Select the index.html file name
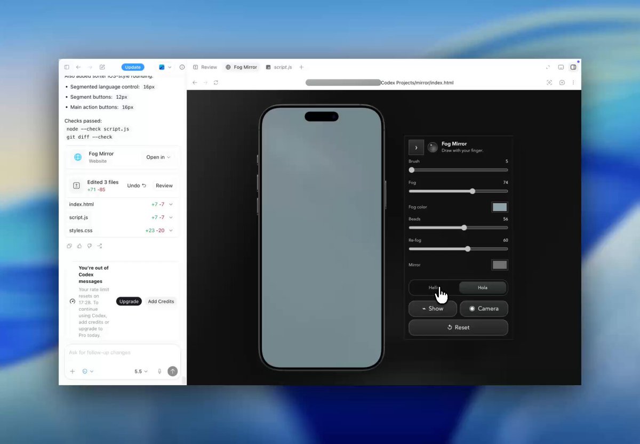Viewport: 640px width, 444px height. click(81, 204)
